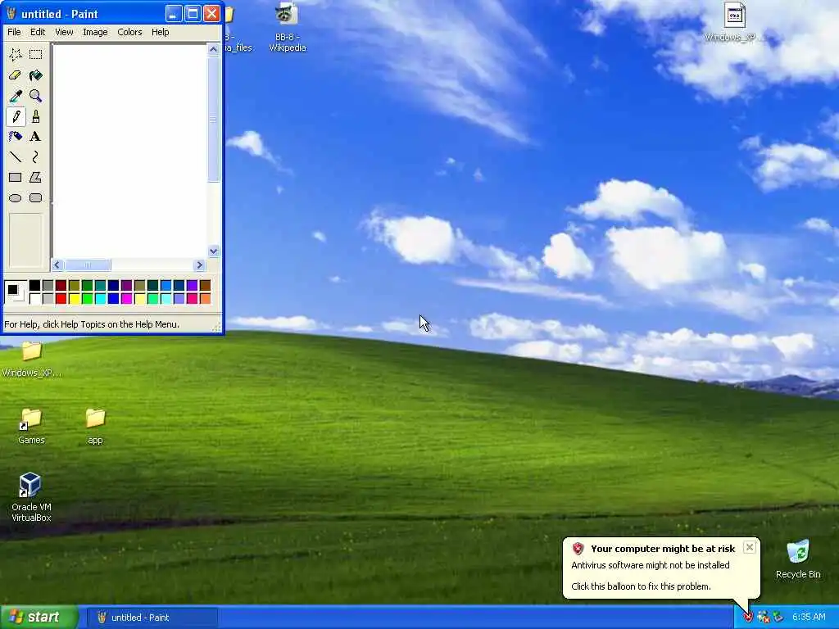
Task: Click the horizontal scrollbar right arrow
Action: point(200,265)
